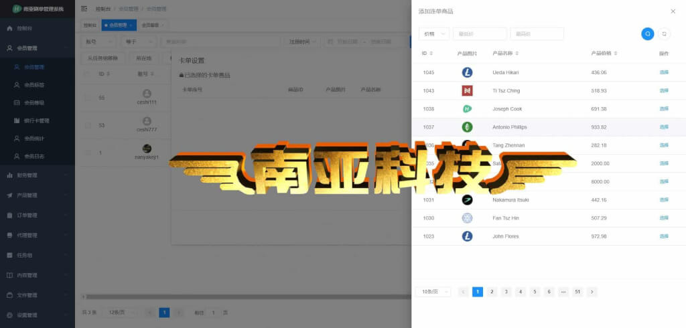Open product image of Nakamura Itsuki

coord(467,200)
